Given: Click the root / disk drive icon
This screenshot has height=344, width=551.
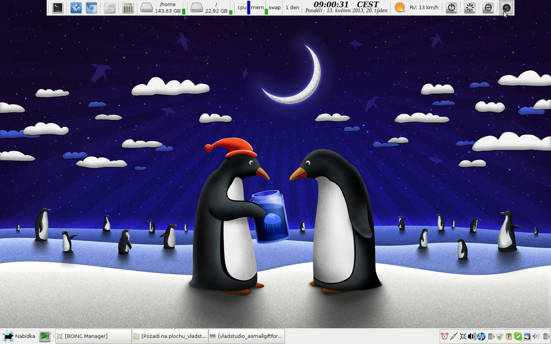Looking at the screenshot, I should click(197, 8).
